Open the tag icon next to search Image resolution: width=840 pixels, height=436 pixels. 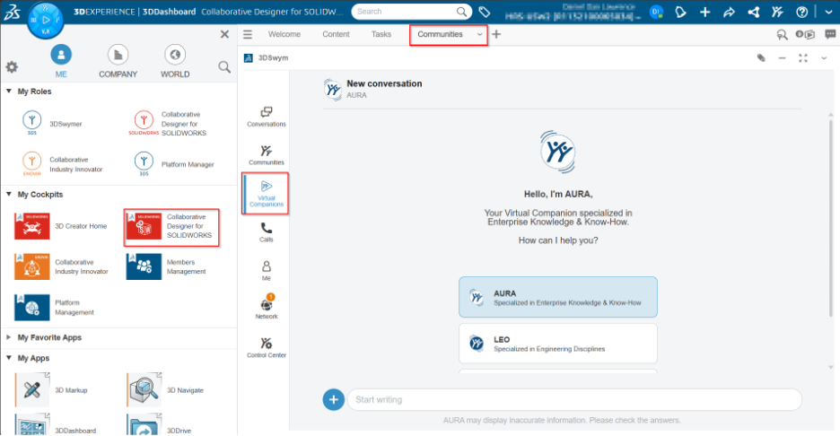(x=485, y=12)
